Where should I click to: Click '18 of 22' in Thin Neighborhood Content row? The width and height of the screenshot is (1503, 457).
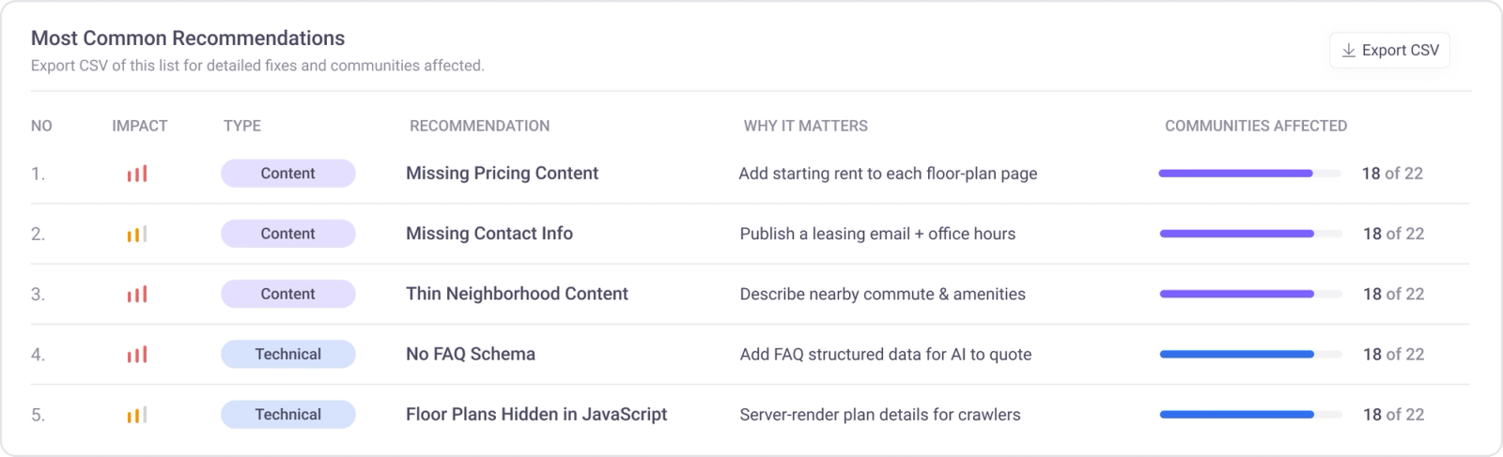click(x=1394, y=294)
